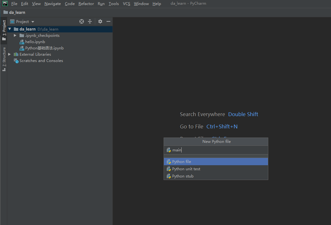Open the Navigate menu
Image resolution: width=331 pixels, height=225 pixels.
[53, 3]
